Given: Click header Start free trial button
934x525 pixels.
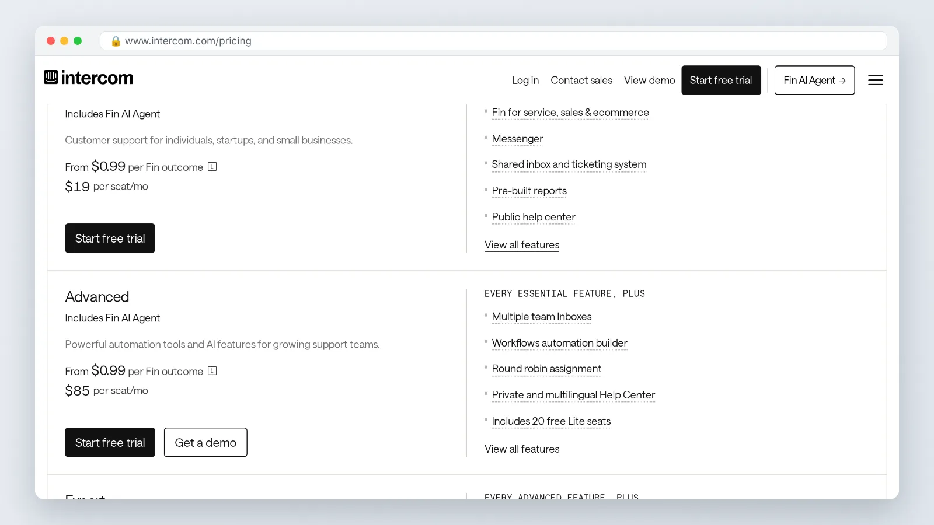Looking at the screenshot, I should click(x=721, y=80).
